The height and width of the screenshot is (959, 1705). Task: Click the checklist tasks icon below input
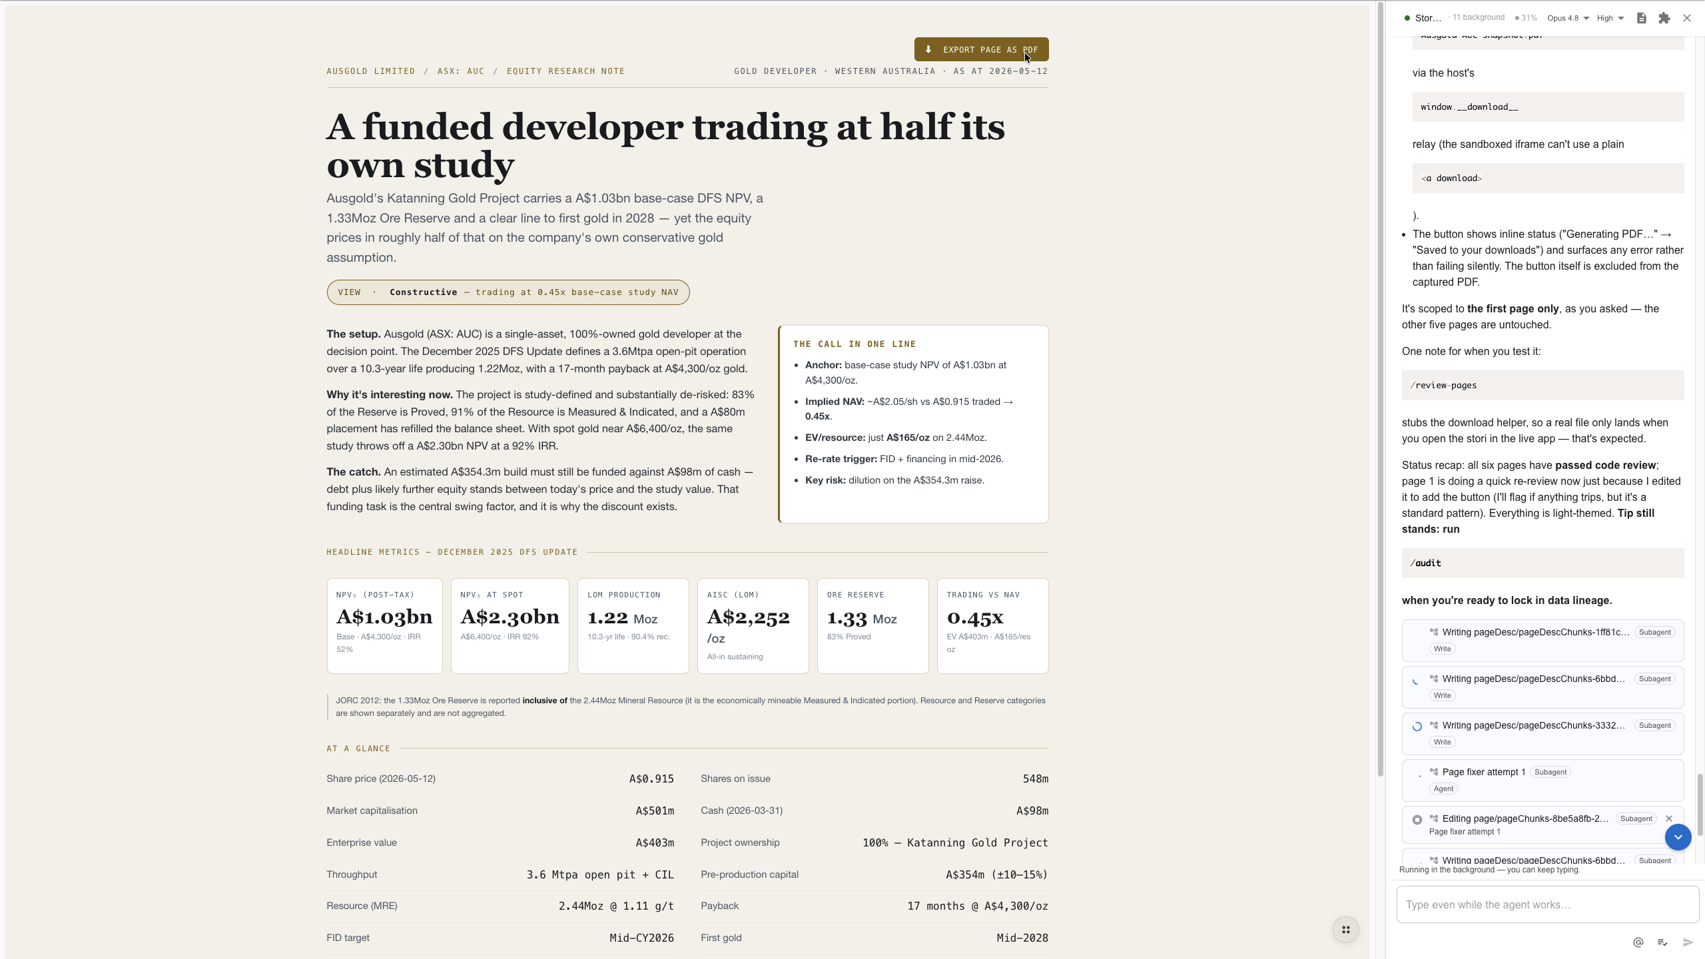point(1662,942)
